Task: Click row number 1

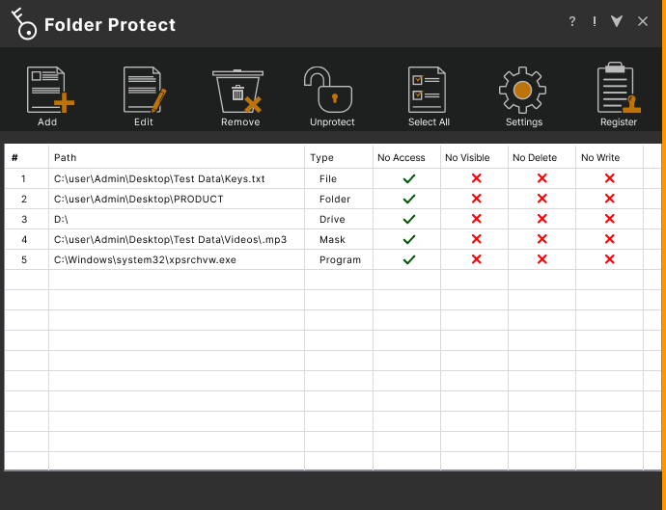Action: coord(23,178)
